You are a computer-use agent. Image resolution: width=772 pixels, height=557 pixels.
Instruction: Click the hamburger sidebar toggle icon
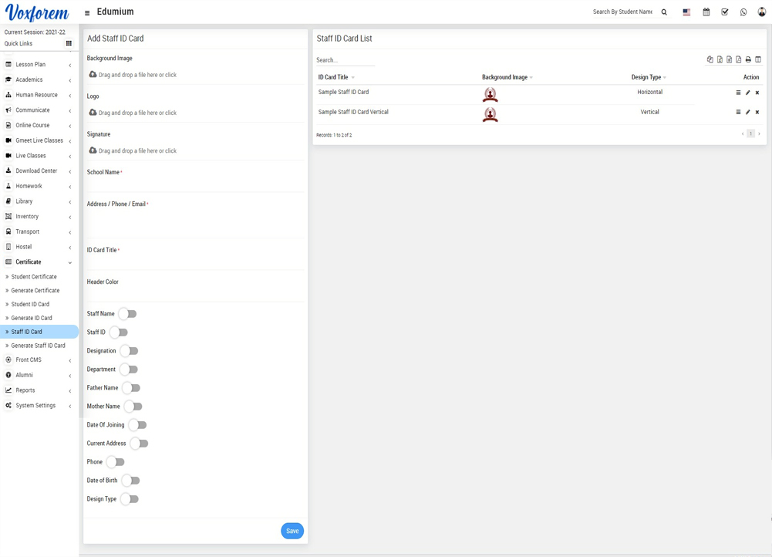tap(87, 13)
